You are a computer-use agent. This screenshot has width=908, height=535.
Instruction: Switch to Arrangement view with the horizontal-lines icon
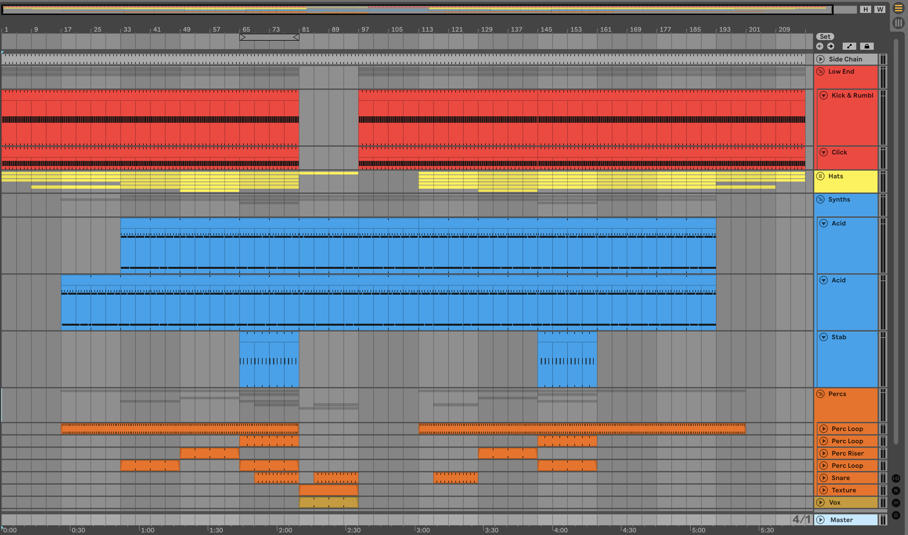(898, 9)
